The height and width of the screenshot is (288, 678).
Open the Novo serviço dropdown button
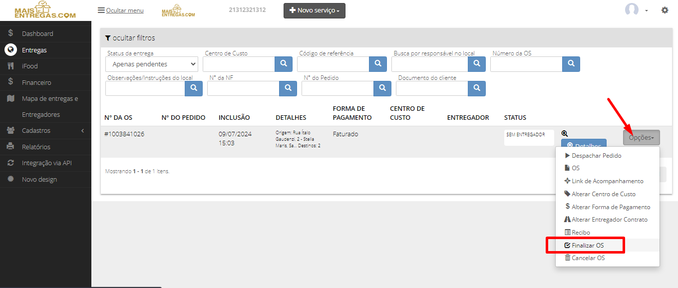coord(315,10)
